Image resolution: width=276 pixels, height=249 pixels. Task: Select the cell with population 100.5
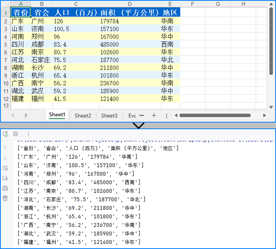pyautogui.click(x=76, y=29)
